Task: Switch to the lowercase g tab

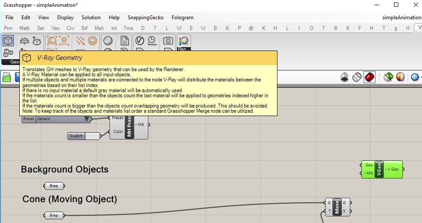Action: [396, 28]
